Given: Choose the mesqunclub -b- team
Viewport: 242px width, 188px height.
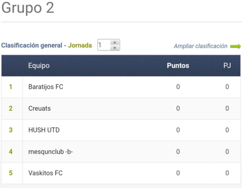Looking at the screenshot, I should [x=51, y=152].
